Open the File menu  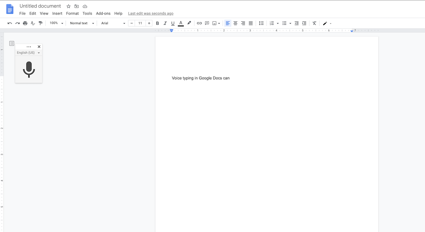pyautogui.click(x=22, y=13)
